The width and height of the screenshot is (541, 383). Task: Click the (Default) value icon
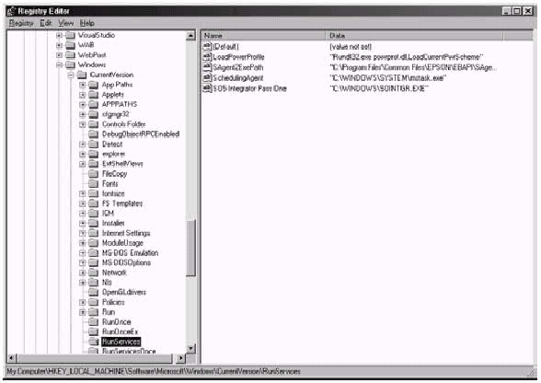207,47
